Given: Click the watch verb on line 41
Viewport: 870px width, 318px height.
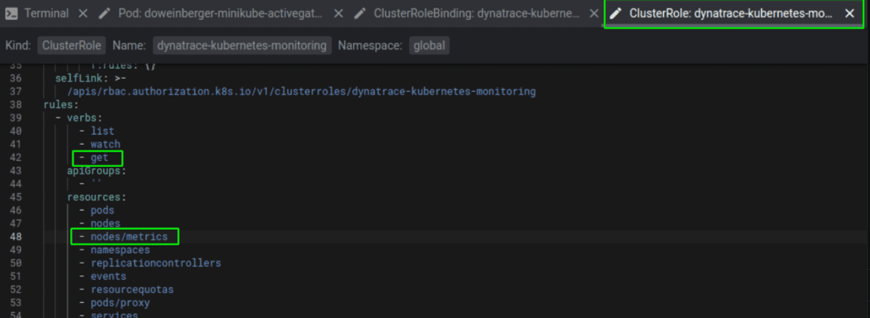Looking at the screenshot, I should pos(105,144).
